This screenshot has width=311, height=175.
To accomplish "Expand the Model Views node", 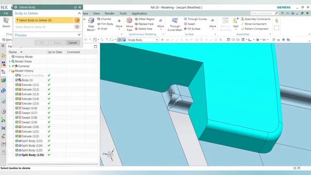I will click(x=10, y=62).
